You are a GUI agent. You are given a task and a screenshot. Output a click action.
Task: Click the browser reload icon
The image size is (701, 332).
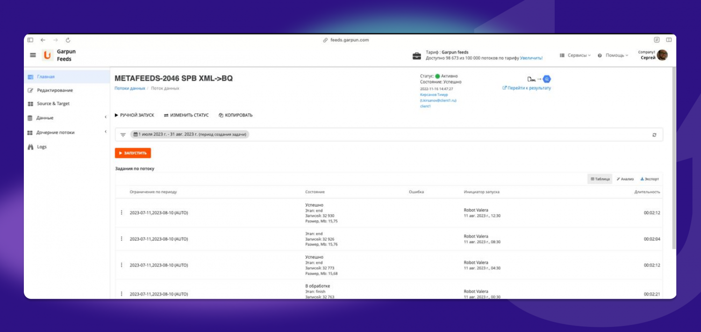68,40
